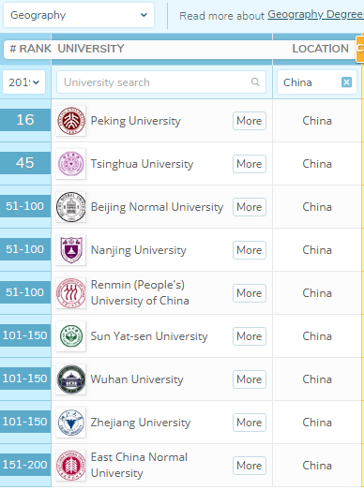The height and width of the screenshot is (490, 364).
Task: Open More for East China Normal University
Action: (x=250, y=466)
